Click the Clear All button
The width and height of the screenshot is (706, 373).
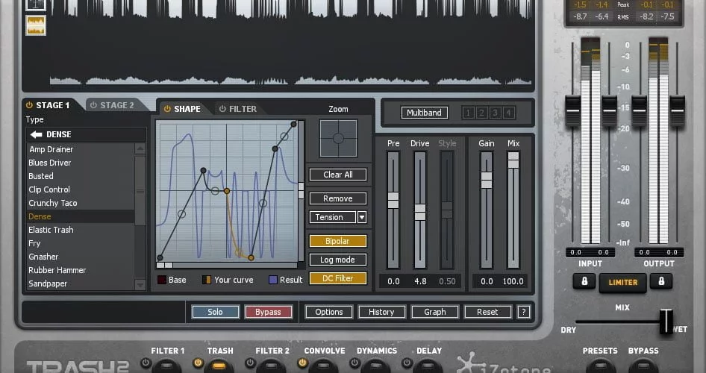click(338, 175)
